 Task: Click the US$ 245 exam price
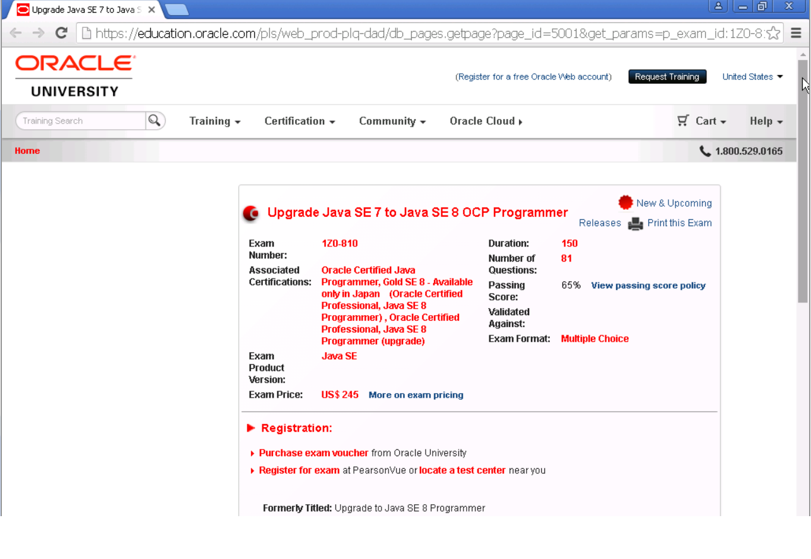coord(340,395)
